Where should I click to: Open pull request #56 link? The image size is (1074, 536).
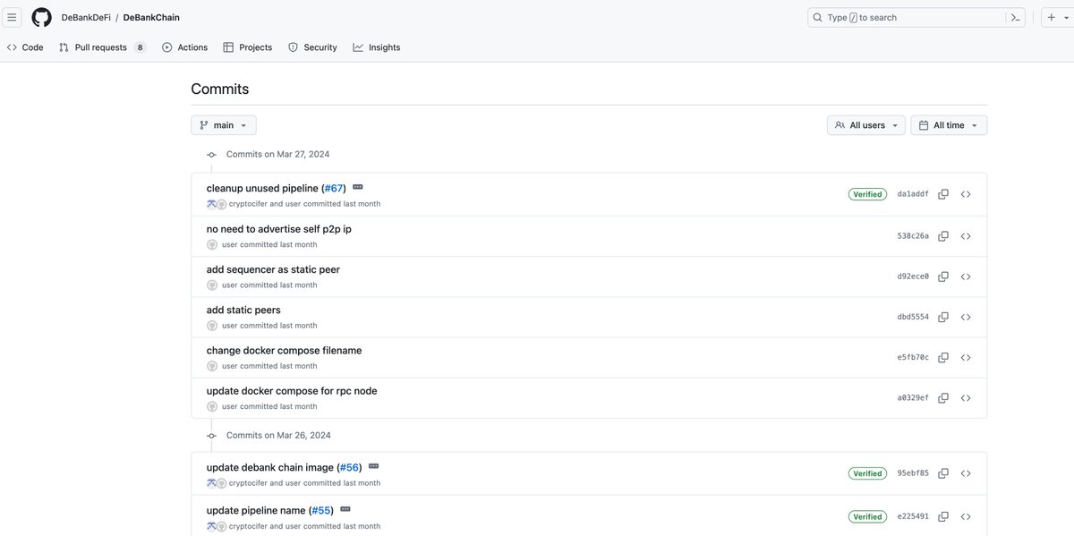(x=349, y=468)
